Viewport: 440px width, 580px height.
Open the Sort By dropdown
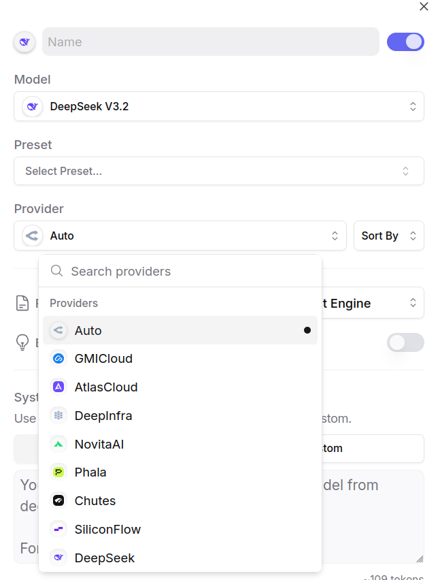388,236
